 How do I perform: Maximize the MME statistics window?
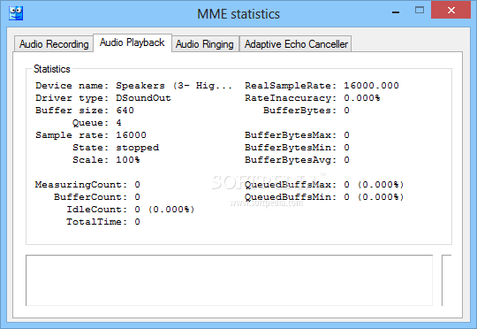tap(420, 11)
